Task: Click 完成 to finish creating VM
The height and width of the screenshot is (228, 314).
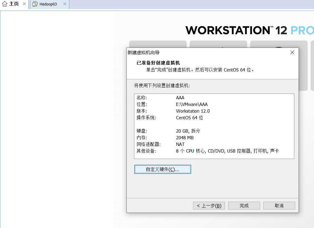Action: click(244, 206)
